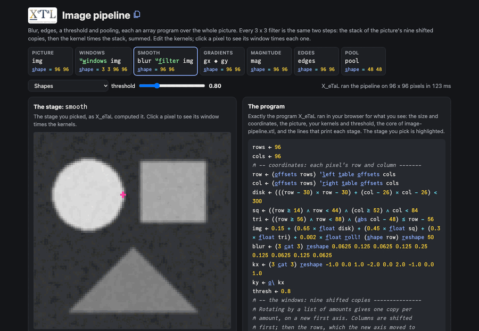Click a pixel inside the white disk
The width and height of the screenshot is (479, 331).
pos(87,194)
